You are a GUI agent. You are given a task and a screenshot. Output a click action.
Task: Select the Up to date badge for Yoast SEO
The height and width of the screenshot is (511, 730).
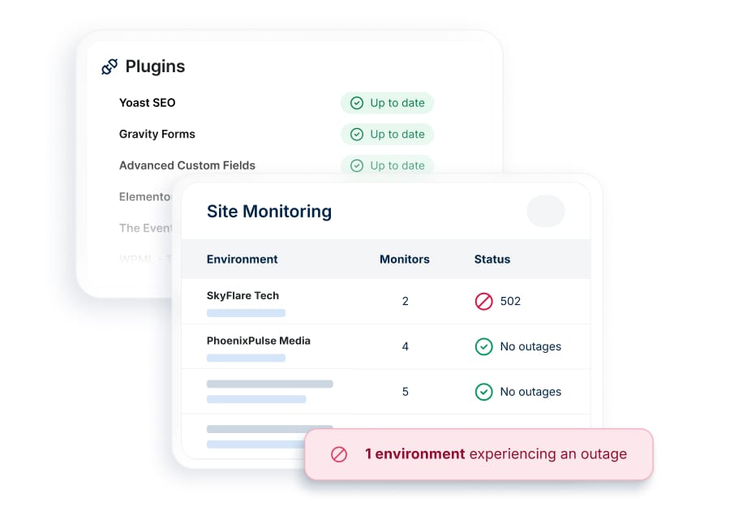point(388,103)
